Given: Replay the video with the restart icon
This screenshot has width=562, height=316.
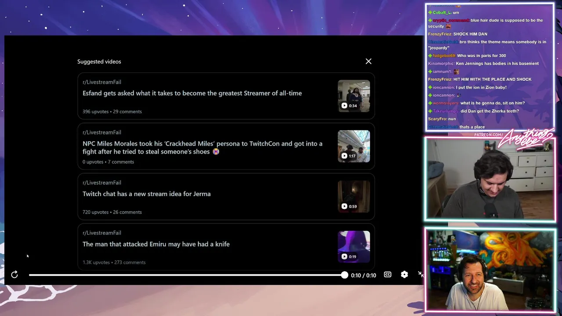Looking at the screenshot, I should coord(14,274).
